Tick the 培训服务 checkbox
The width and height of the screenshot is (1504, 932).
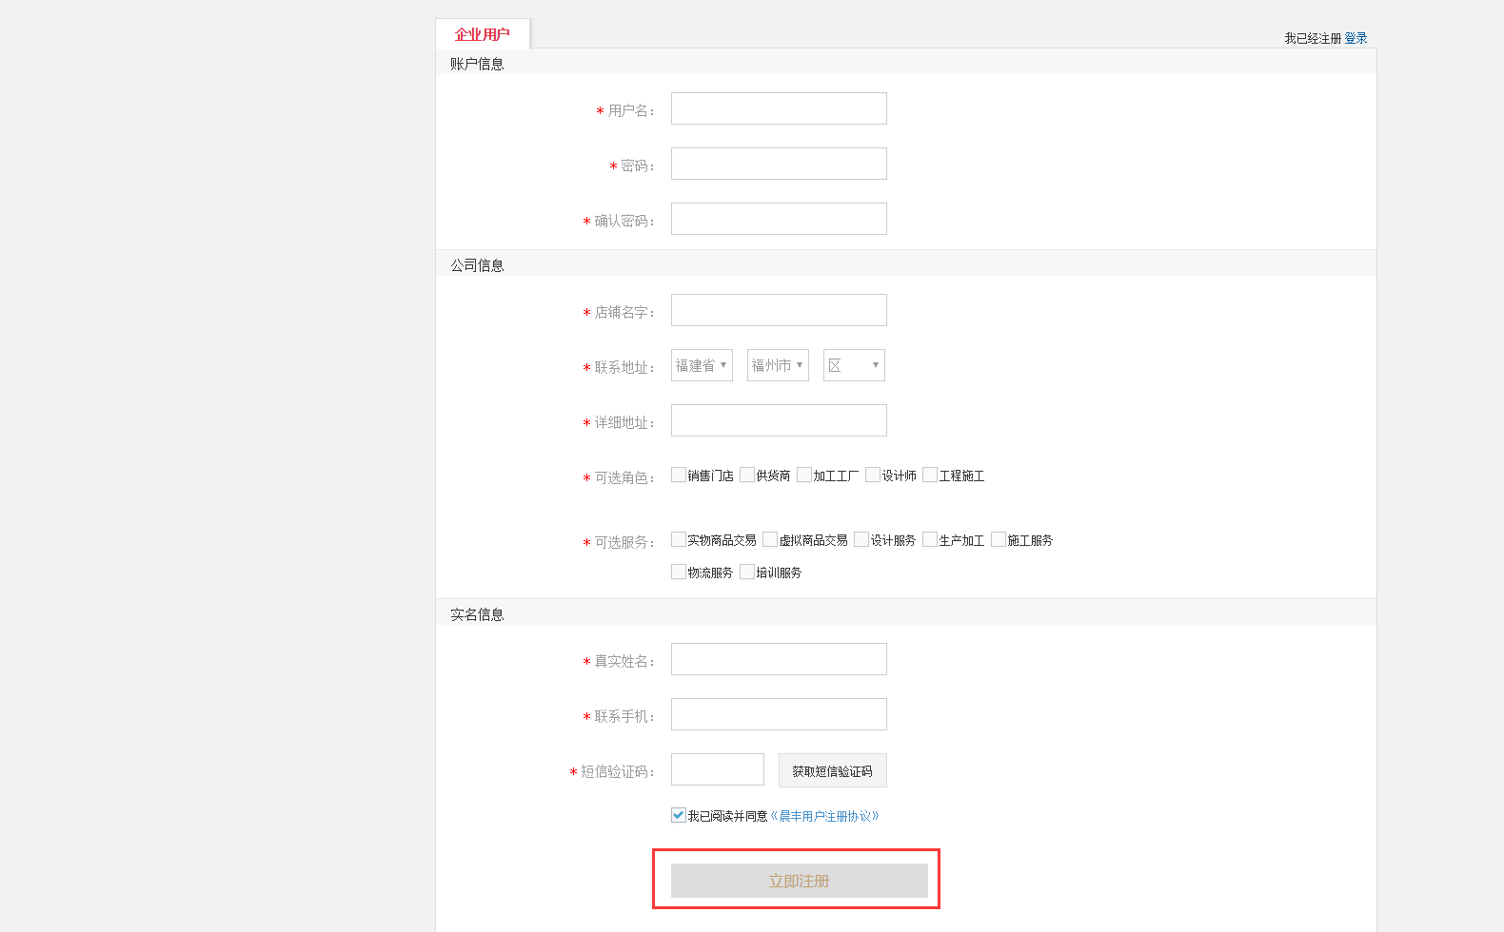pyautogui.click(x=747, y=572)
